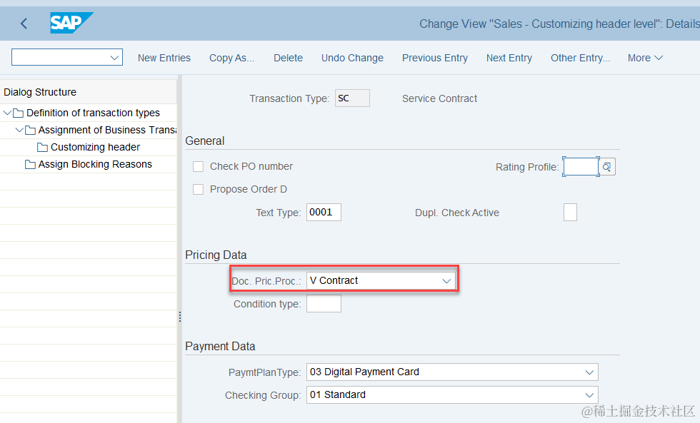Click the panel splitter handle dots
The image size is (700, 423).
180,317
